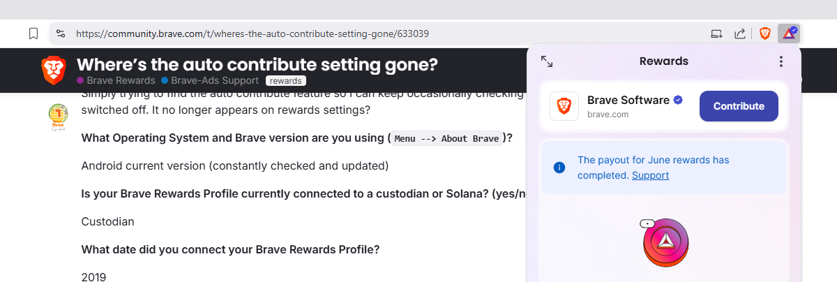Screen dimensions: 837x282
Task: Click the blue info icon in payout notice
Action: click(559, 168)
